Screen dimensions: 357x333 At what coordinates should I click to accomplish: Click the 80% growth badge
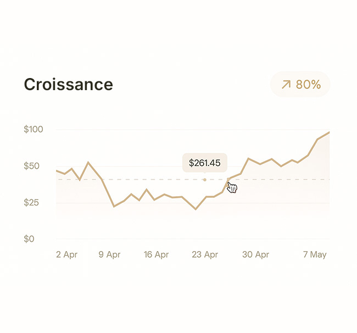(300, 85)
